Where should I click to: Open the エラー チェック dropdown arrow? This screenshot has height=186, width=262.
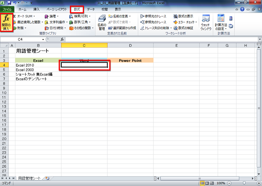(x=196, y=22)
